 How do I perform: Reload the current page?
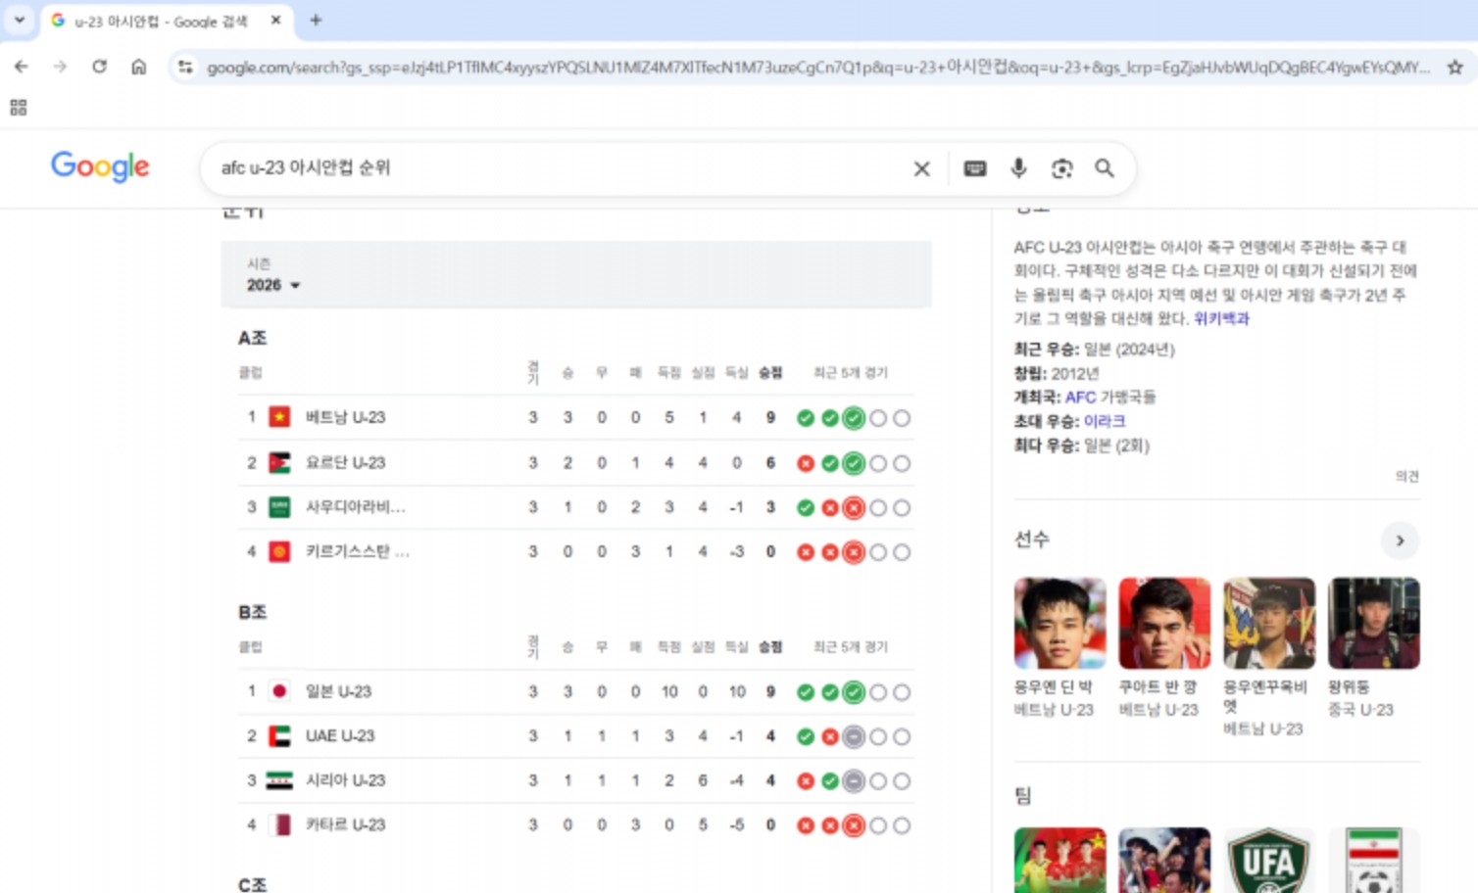coord(99,67)
